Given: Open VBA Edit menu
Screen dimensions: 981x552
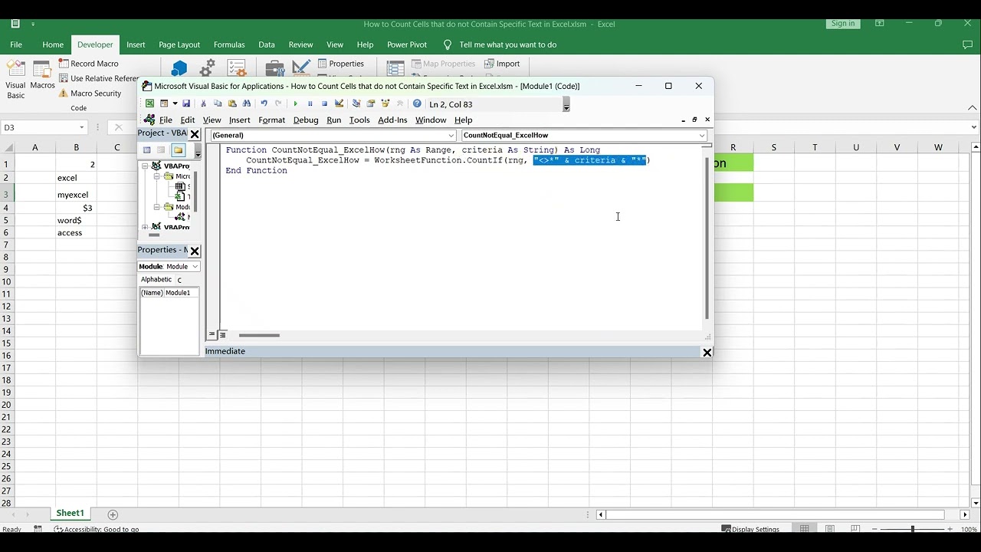Looking at the screenshot, I should (187, 120).
